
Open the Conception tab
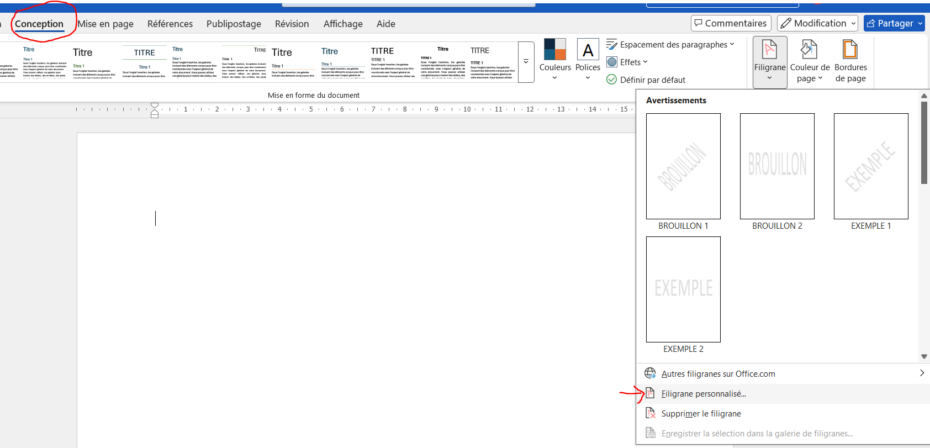[39, 24]
